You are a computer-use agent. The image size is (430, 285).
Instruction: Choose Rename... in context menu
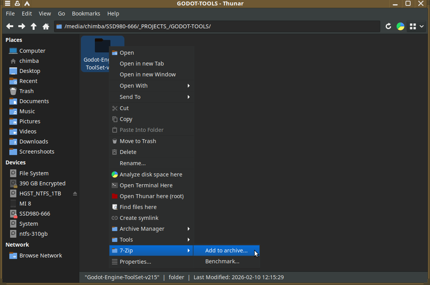(151, 163)
